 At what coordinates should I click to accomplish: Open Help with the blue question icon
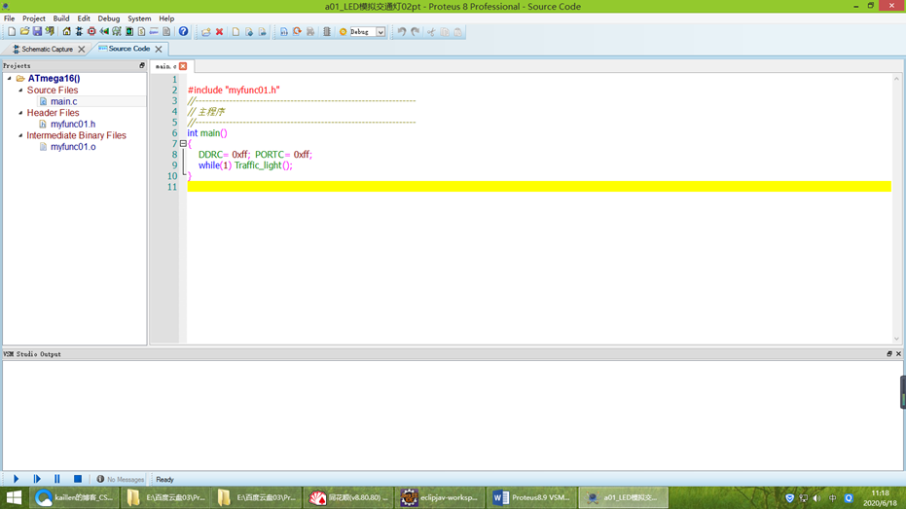pyautogui.click(x=183, y=32)
